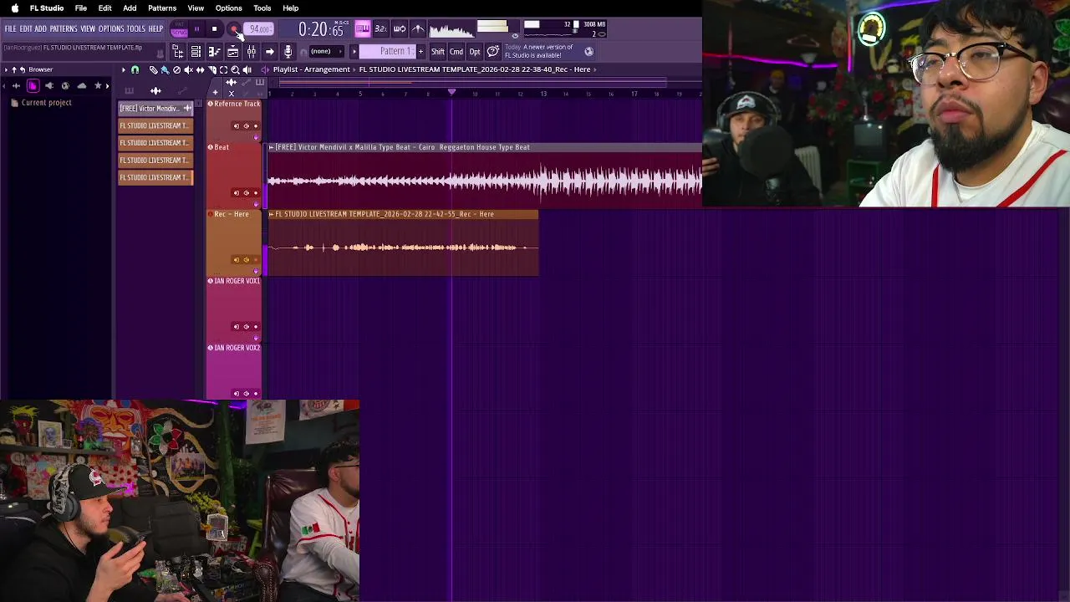The height and width of the screenshot is (602, 1070).
Task: Pause playback with the pause button
Action: tap(197, 28)
